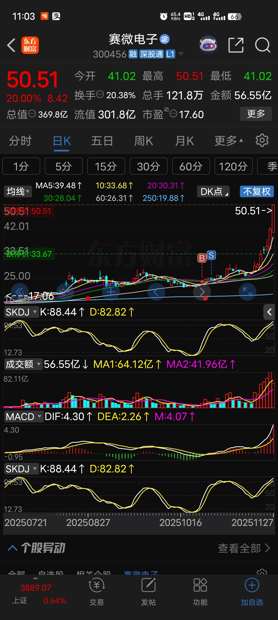
Task: Open the side panel arrow beside SKDJ
Action: 269,312
